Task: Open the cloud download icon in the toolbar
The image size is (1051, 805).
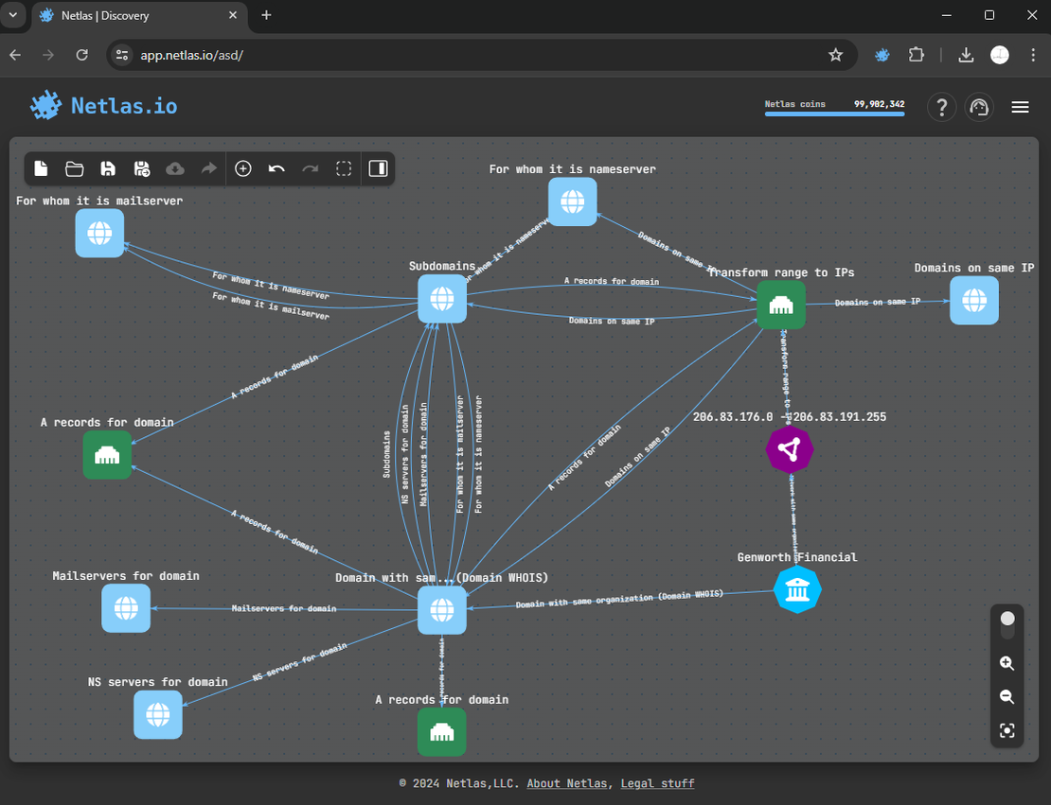Action: pos(174,168)
